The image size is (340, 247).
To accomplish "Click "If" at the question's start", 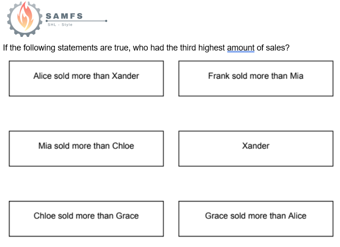I will 5,48.
